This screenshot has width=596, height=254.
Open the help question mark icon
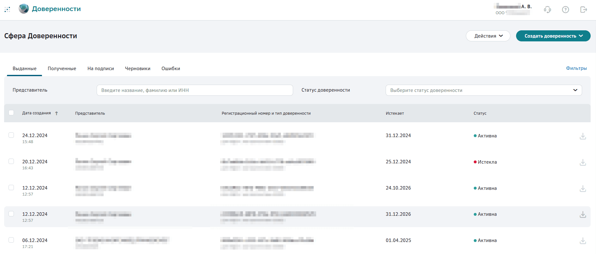pyautogui.click(x=565, y=10)
